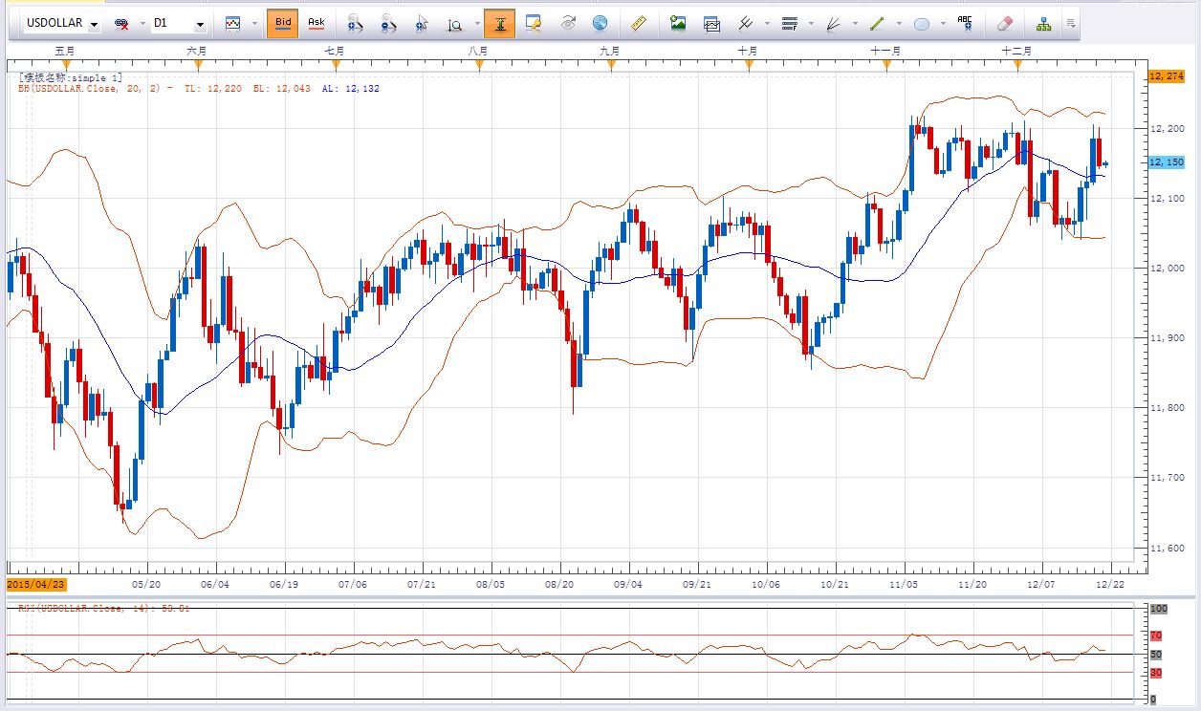Expand the pitchfork tool dropdown arrow

(766, 24)
